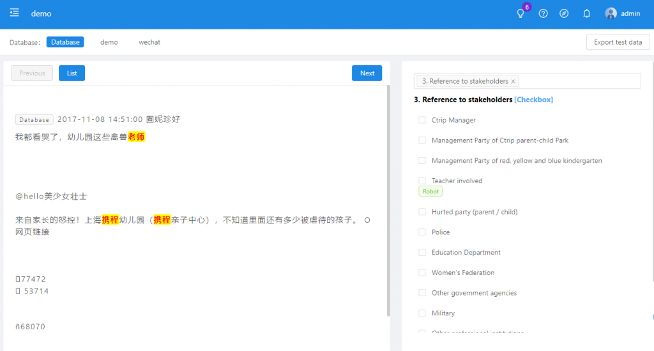This screenshot has height=351, width=654.
Task: Click the Next button
Action: 367,73
